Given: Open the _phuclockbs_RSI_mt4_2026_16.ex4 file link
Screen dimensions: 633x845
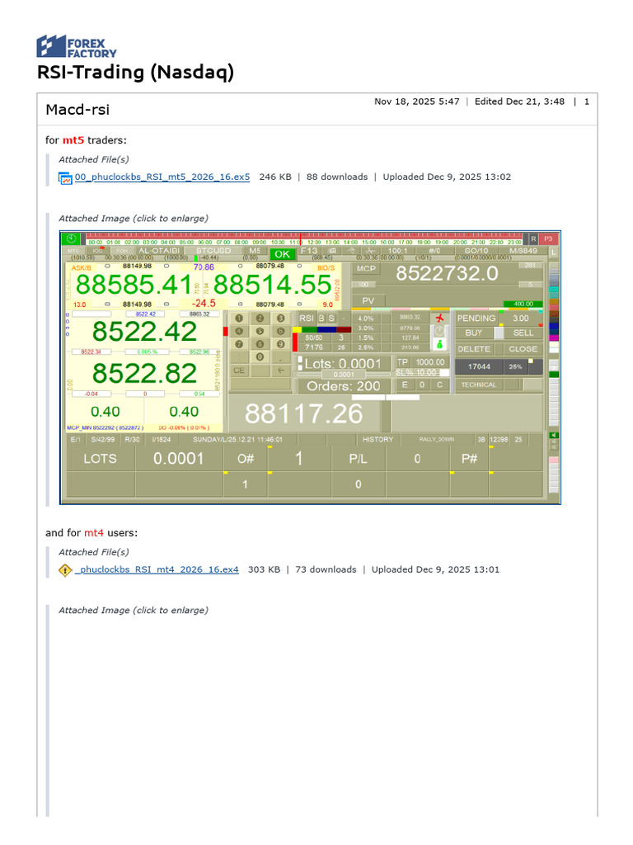Looking at the screenshot, I should tap(157, 569).
